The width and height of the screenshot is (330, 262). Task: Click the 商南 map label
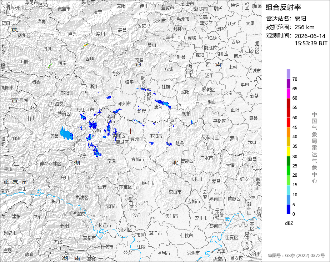tap(62, 63)
